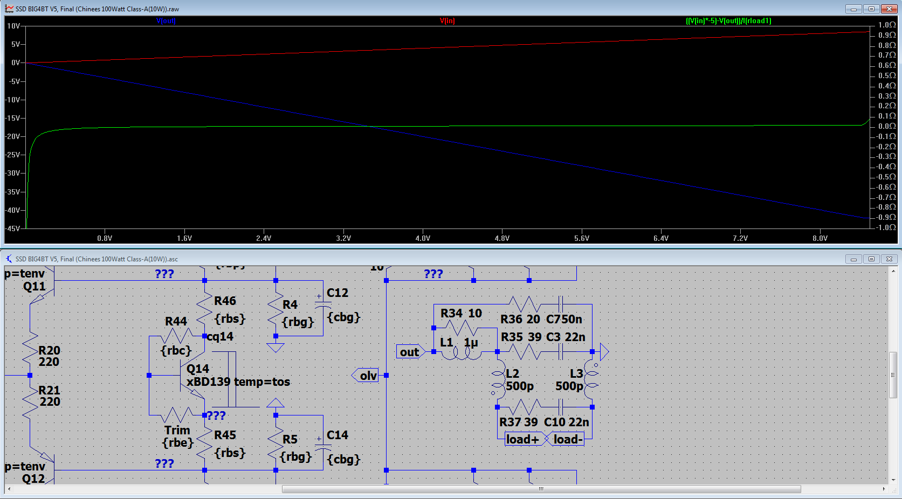Select the Q11 transistor label
902x499 pixels.
35,286
